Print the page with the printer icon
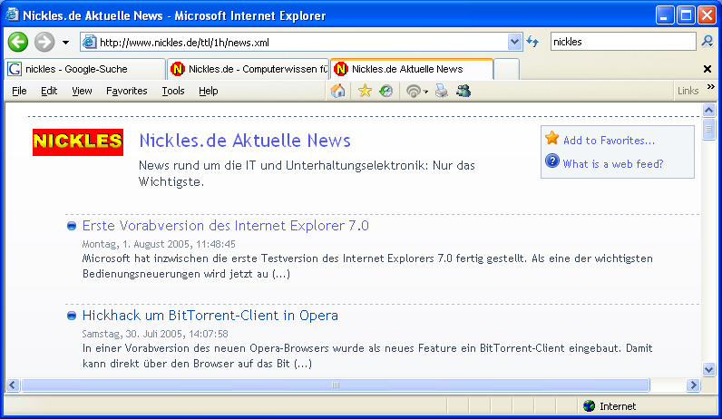The height and width of the screenshot is (419, 722). pyautogui.click(x=442, y=91)
